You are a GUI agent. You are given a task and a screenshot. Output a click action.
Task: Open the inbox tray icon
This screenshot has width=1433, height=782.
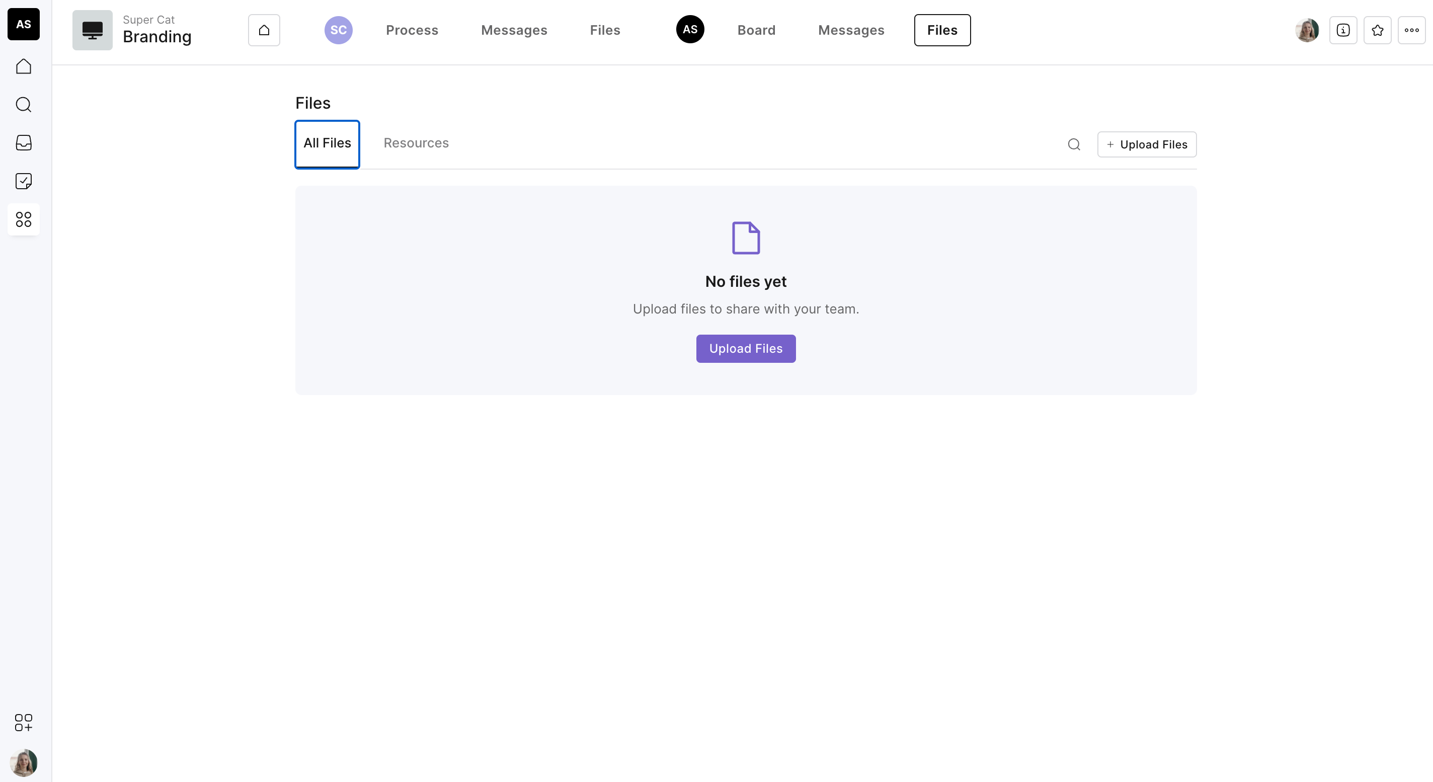(x=23, y=143)
